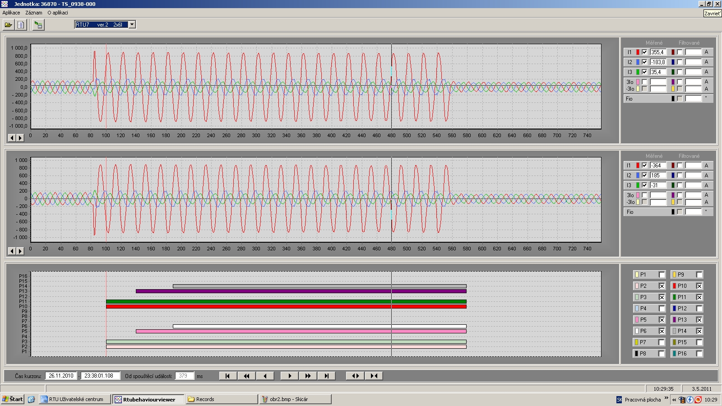Click the cursor time field 23:38:01.108

coord(100,376)
